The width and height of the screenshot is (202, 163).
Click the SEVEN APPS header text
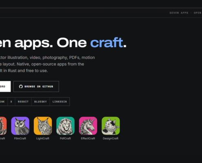[179, 13]
